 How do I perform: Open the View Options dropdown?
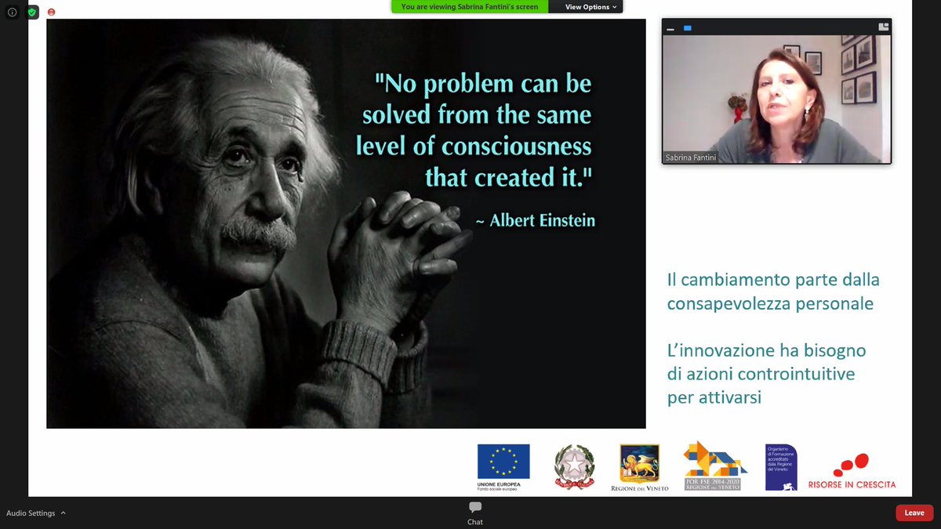point(591,7)
